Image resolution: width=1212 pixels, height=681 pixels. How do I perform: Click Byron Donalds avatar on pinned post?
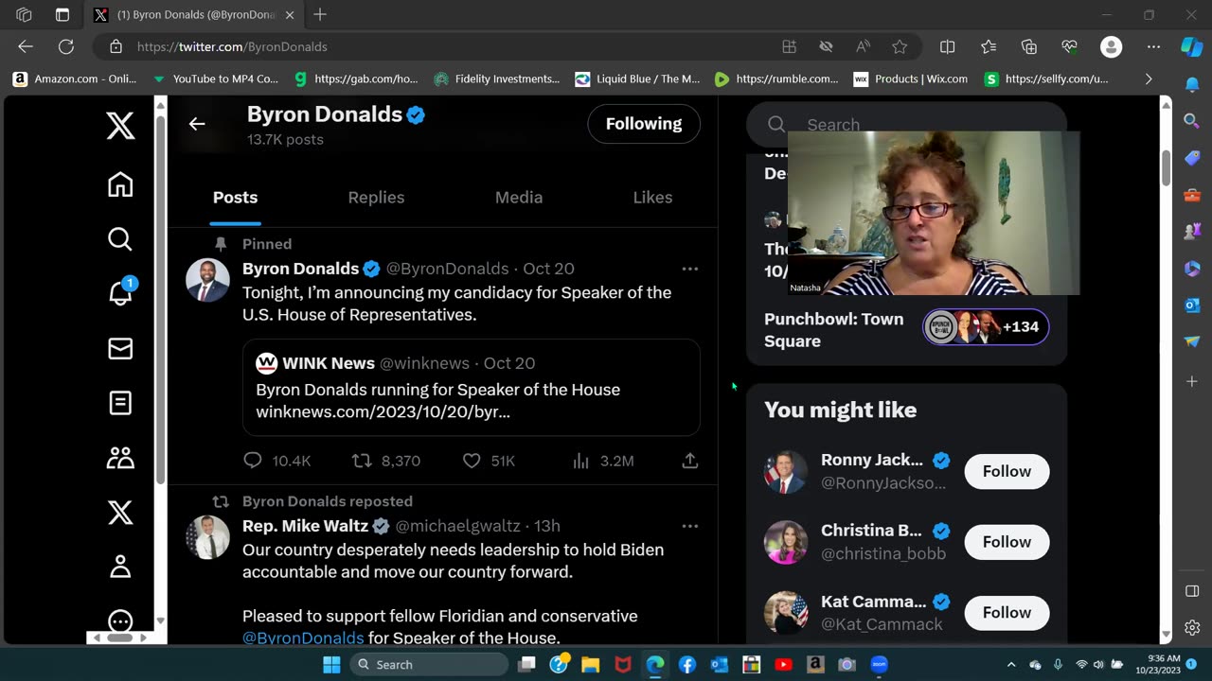coord(207,280)
